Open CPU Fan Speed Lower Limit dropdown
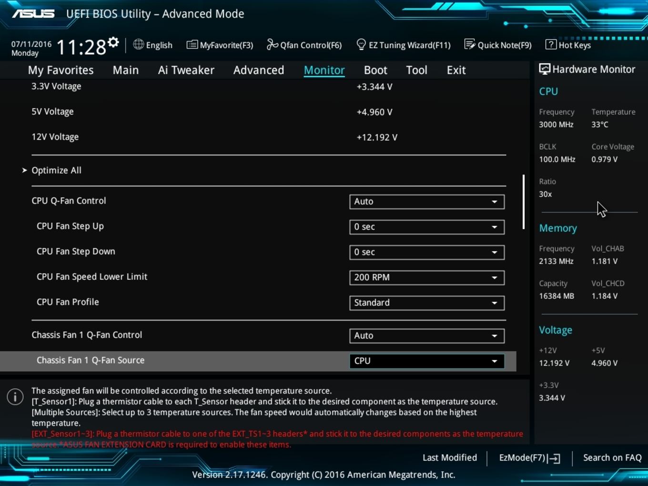The width and height of the screenshot is (648, 486). click(x=427, y=277)
